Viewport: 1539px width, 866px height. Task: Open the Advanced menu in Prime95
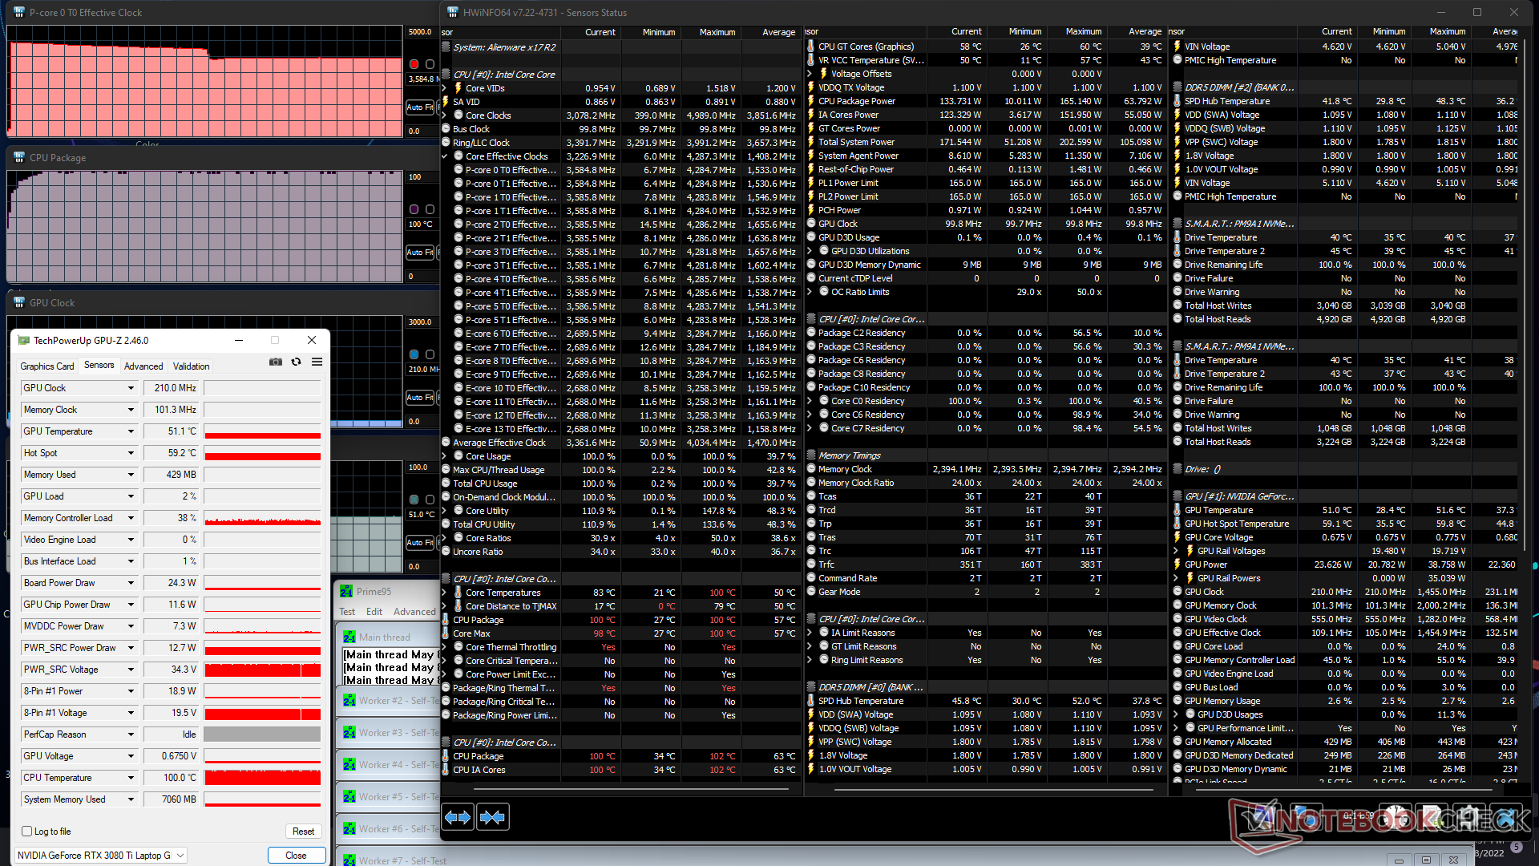point(414,612)
